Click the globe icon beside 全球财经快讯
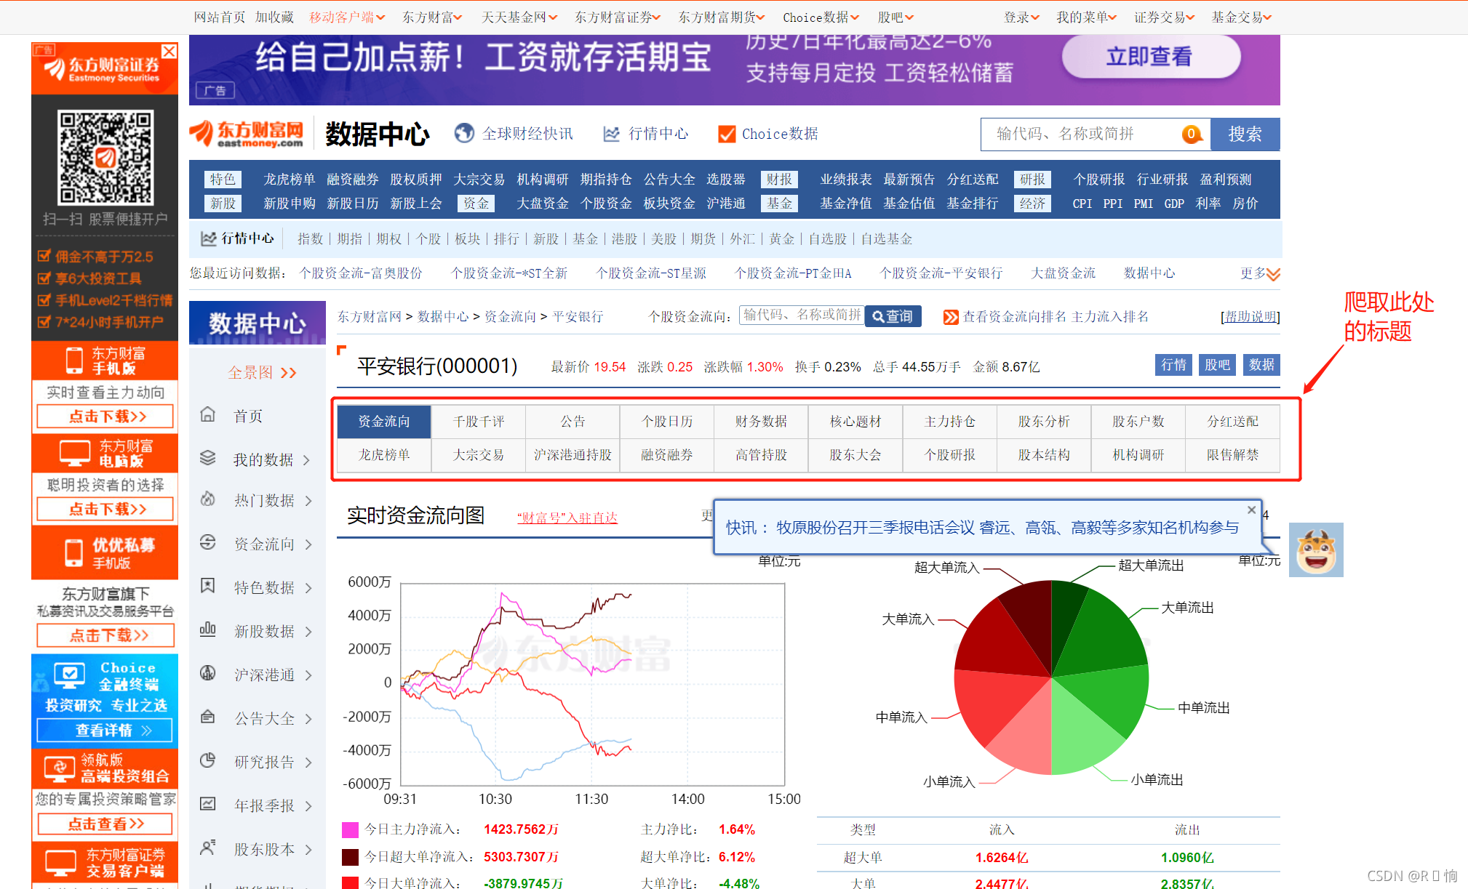The image size is (1468, 889). coord(464,133)
